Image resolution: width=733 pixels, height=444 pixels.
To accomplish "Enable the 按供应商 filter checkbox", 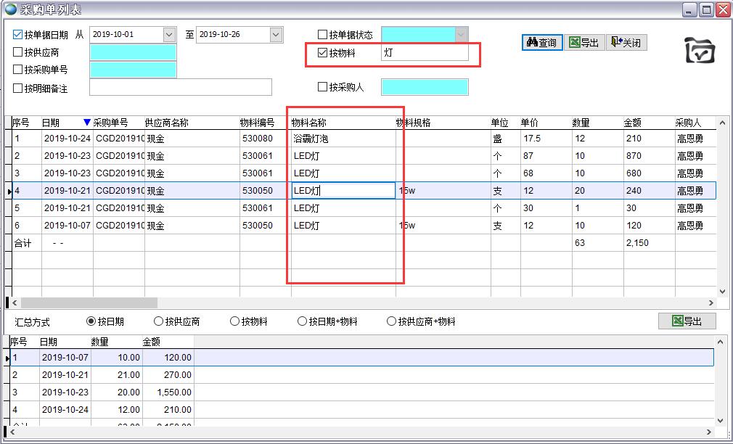I will coord(18,52).
